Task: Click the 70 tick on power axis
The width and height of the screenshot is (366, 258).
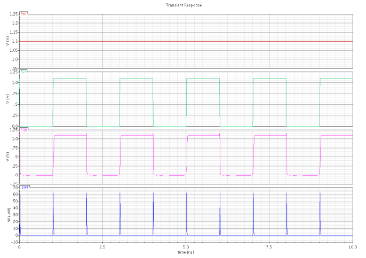Action: (x=16, y=189)
